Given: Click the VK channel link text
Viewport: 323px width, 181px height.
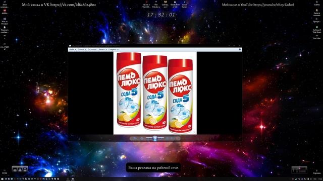Looking at the screenshot, I should point(59,5).
